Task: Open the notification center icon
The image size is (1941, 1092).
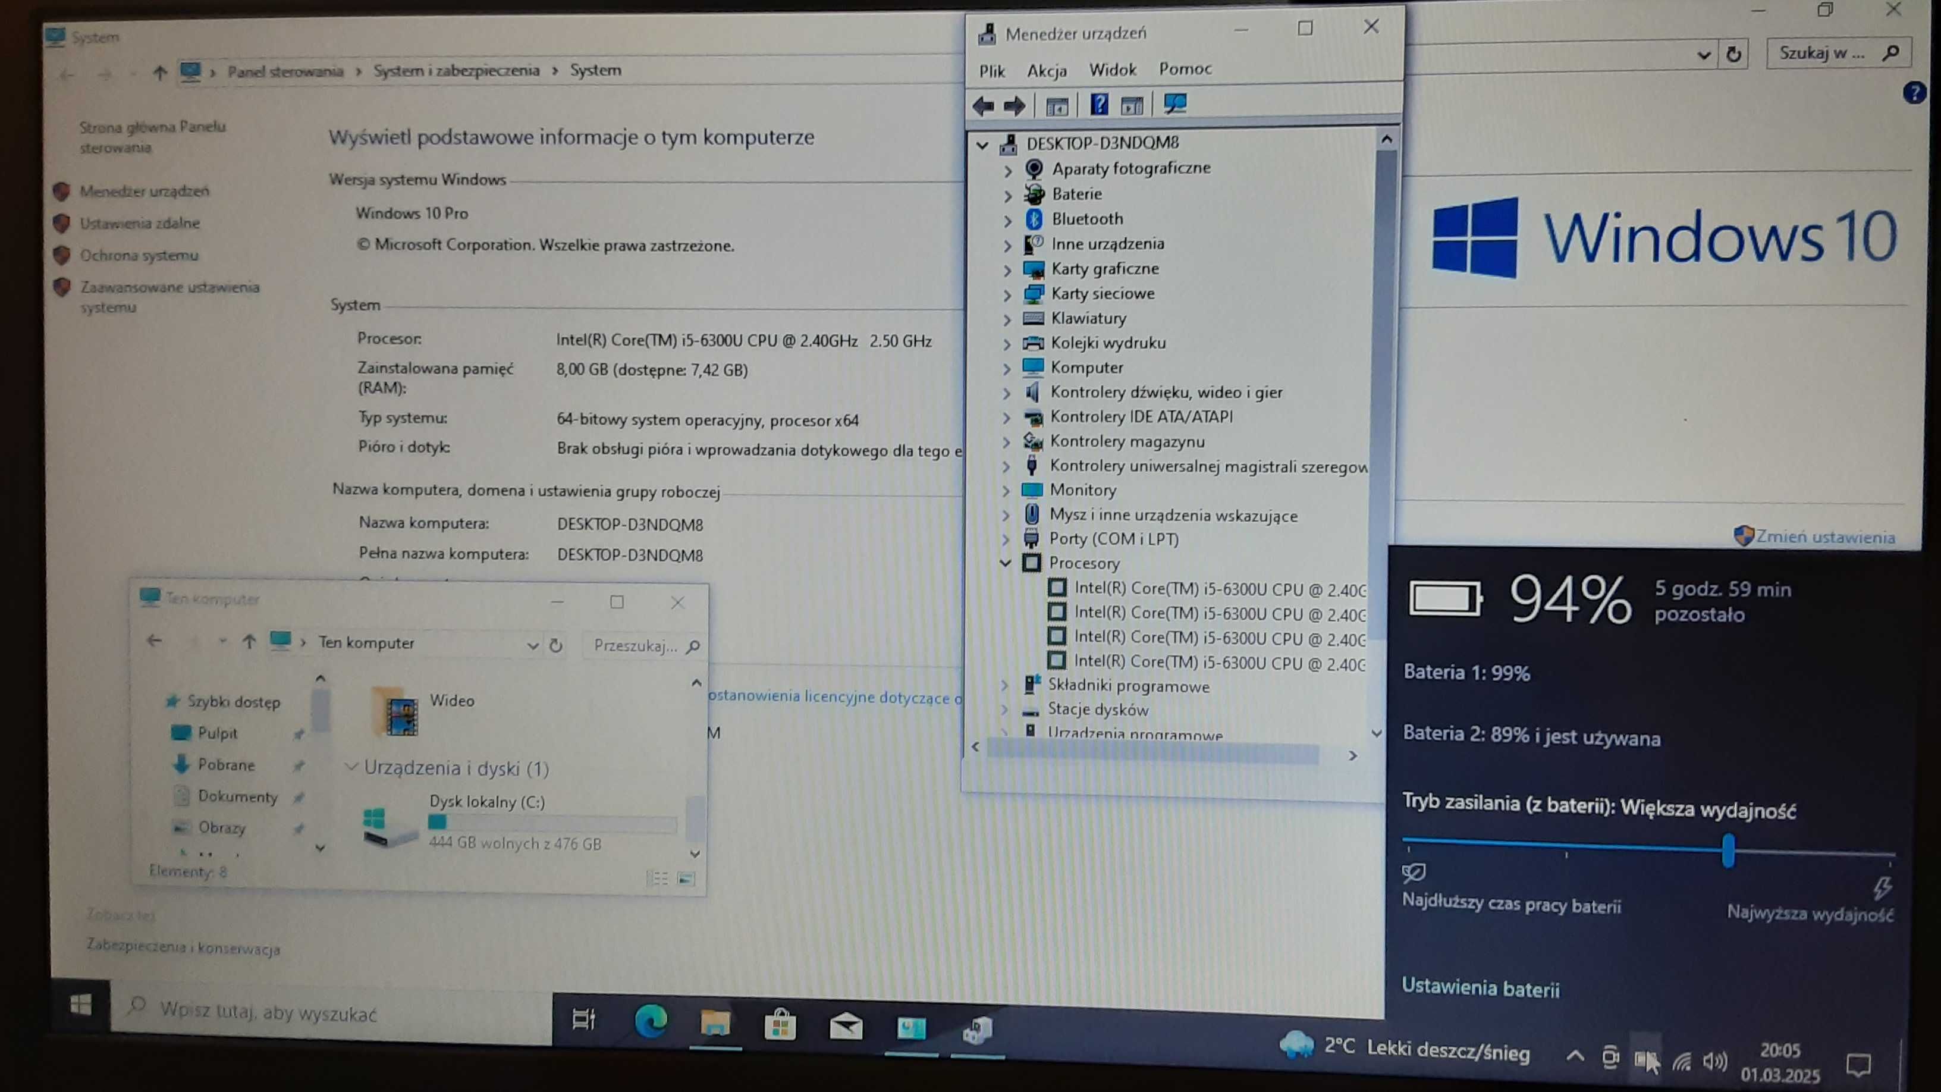Action: (x=1859, y=1064)
